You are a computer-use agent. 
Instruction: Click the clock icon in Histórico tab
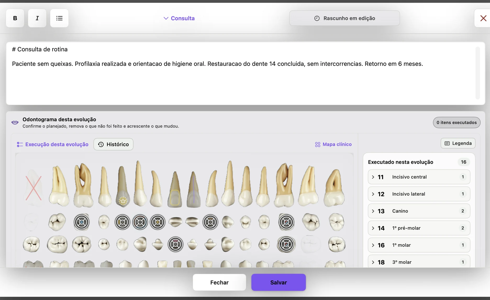point(101,144)
